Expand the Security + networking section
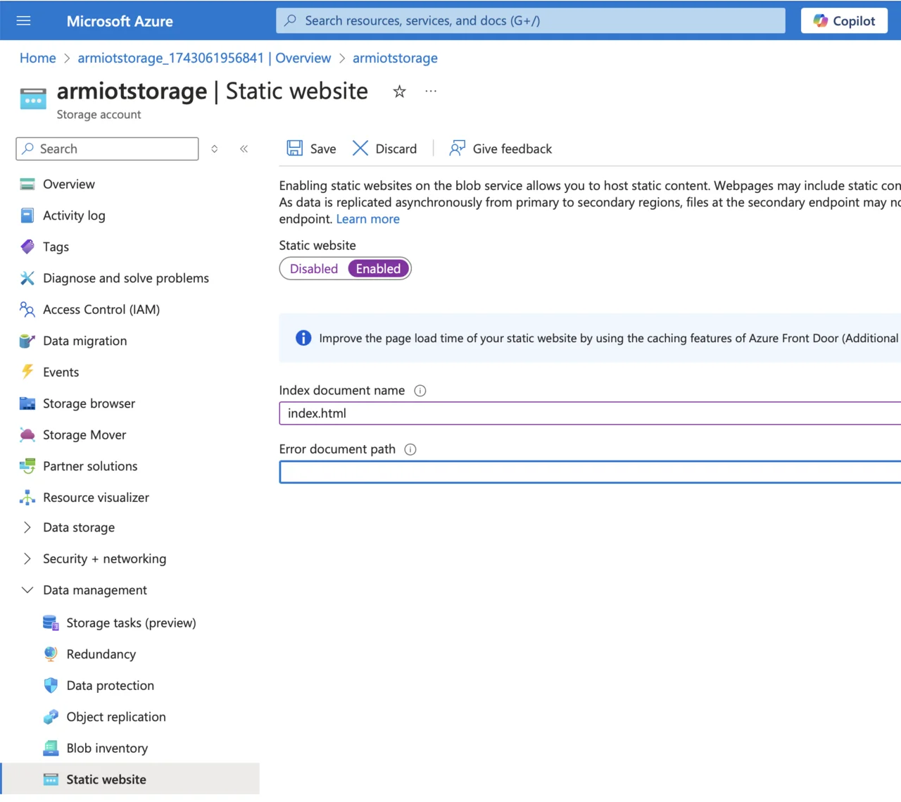This screenshot has height=802, width=901. pyautogui.click(x=27, y=558)
